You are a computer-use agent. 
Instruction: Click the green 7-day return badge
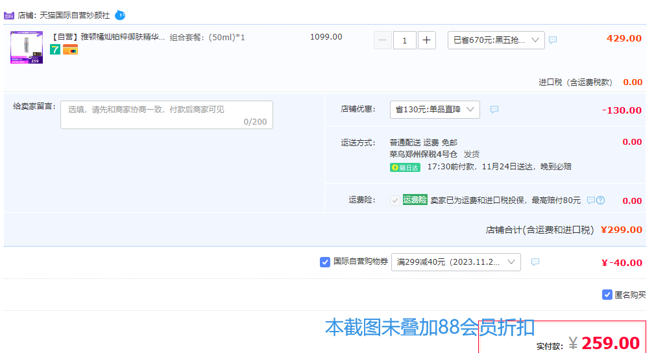click(x=55, y=50)
